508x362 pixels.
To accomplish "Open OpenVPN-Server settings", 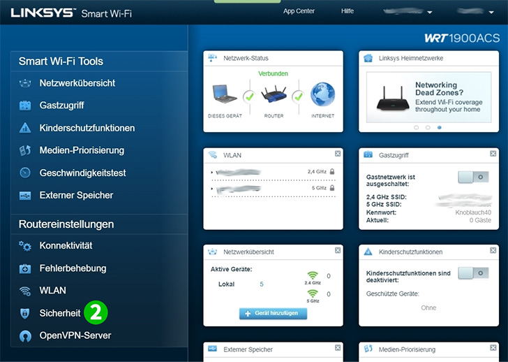I will tap(75, 335).
